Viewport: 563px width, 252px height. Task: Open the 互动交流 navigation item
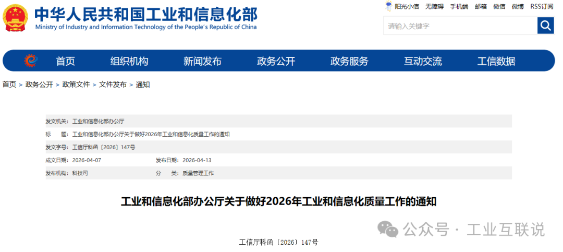pos(423,62)
